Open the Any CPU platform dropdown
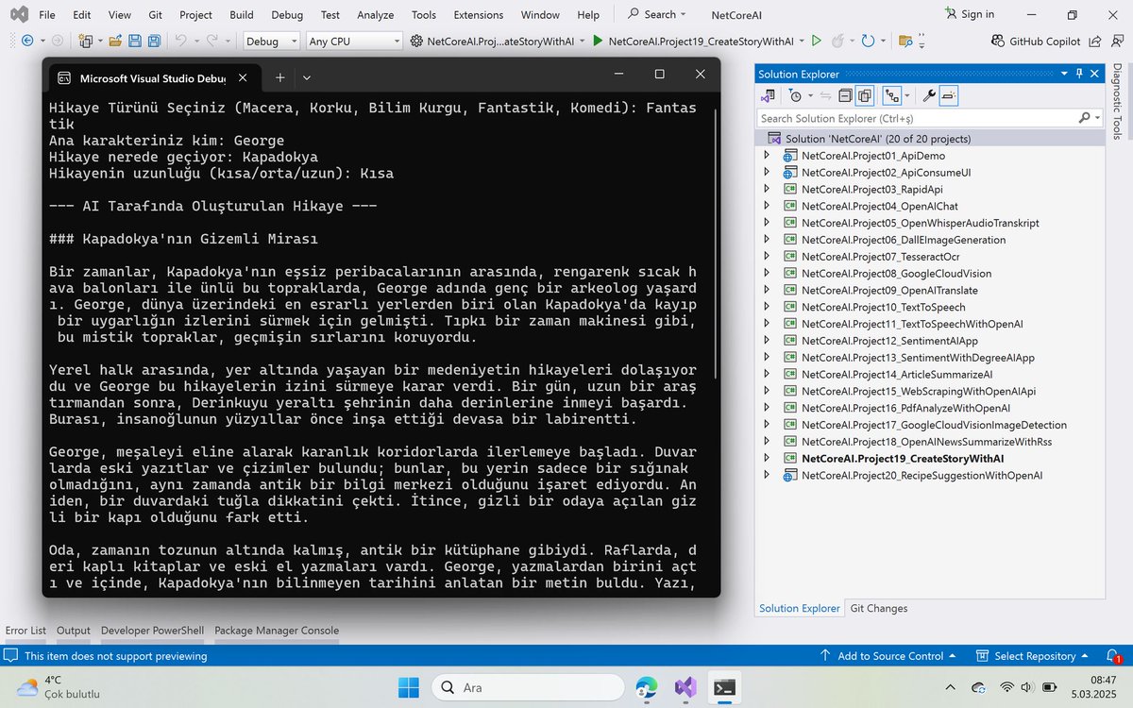The width and height of the screenshot is (1133, 708). point(355,41)
